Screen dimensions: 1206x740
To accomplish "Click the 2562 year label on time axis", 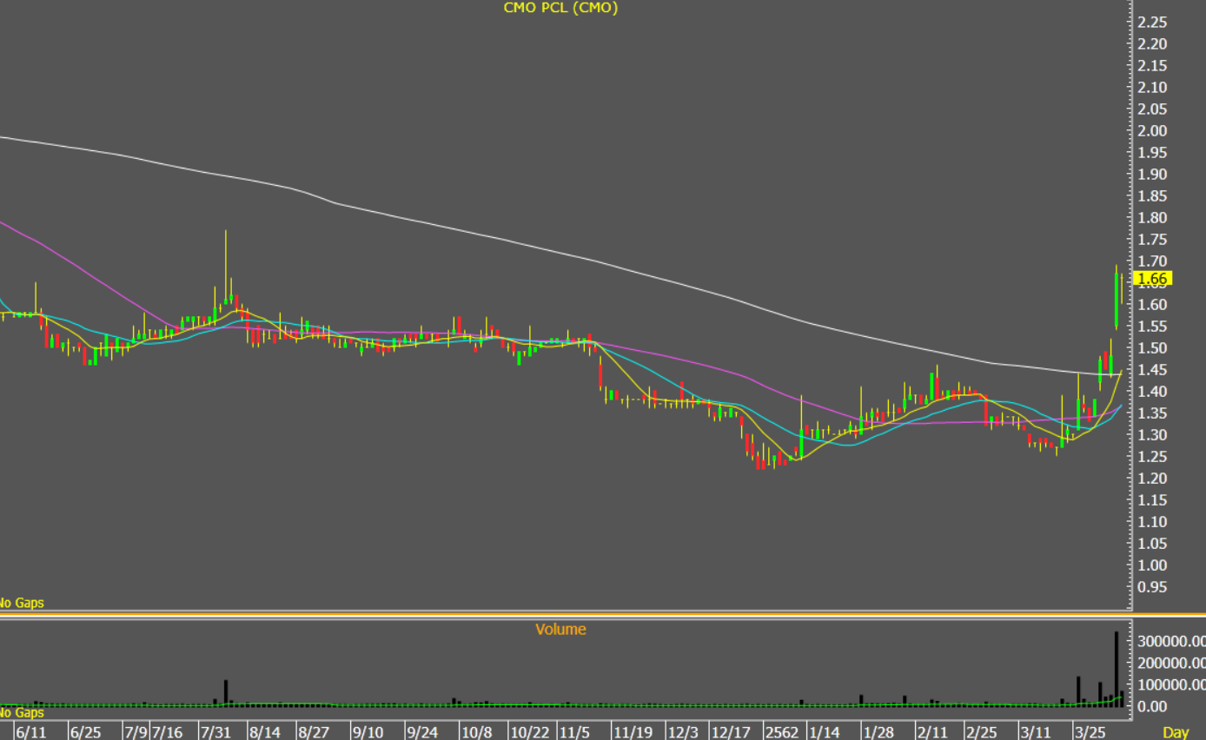I will click(x=782, y=733).
